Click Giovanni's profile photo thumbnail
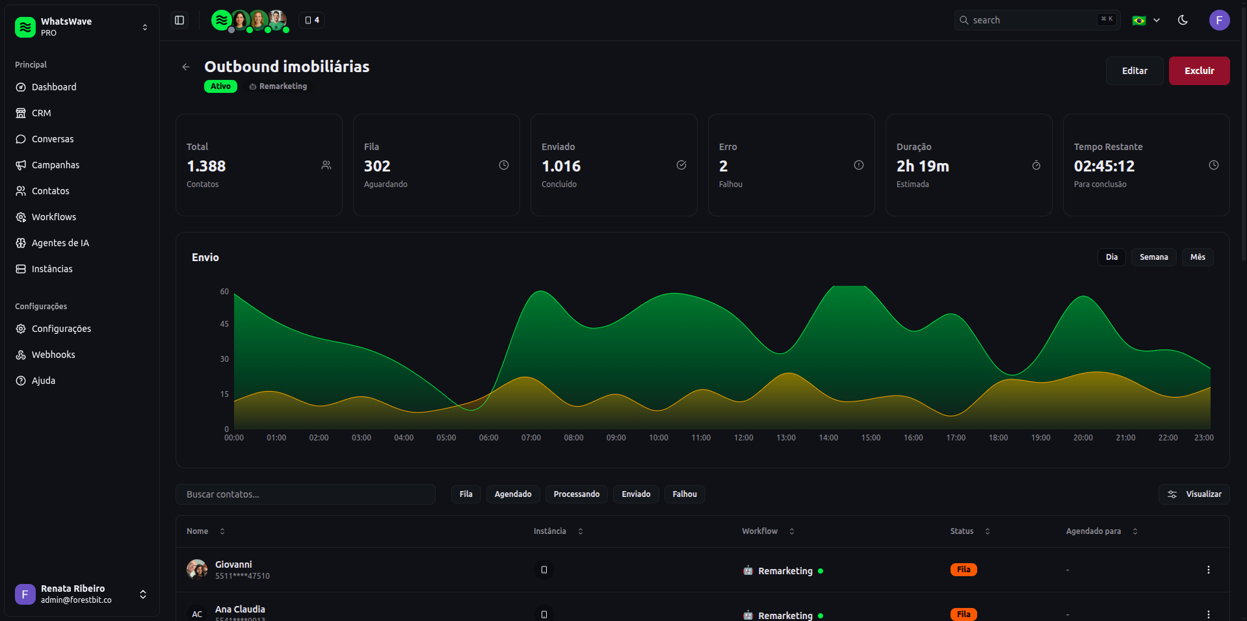Viewport: 1247px width, 621px height. click(x=197, y=570)
